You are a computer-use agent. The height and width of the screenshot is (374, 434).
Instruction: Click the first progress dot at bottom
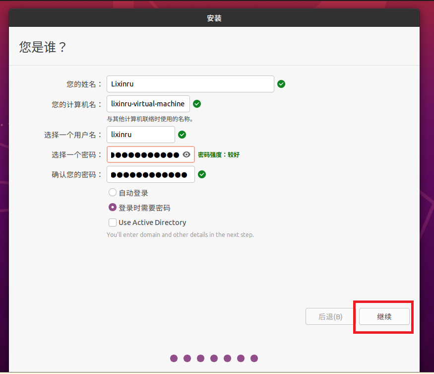(x=174, y=358)
